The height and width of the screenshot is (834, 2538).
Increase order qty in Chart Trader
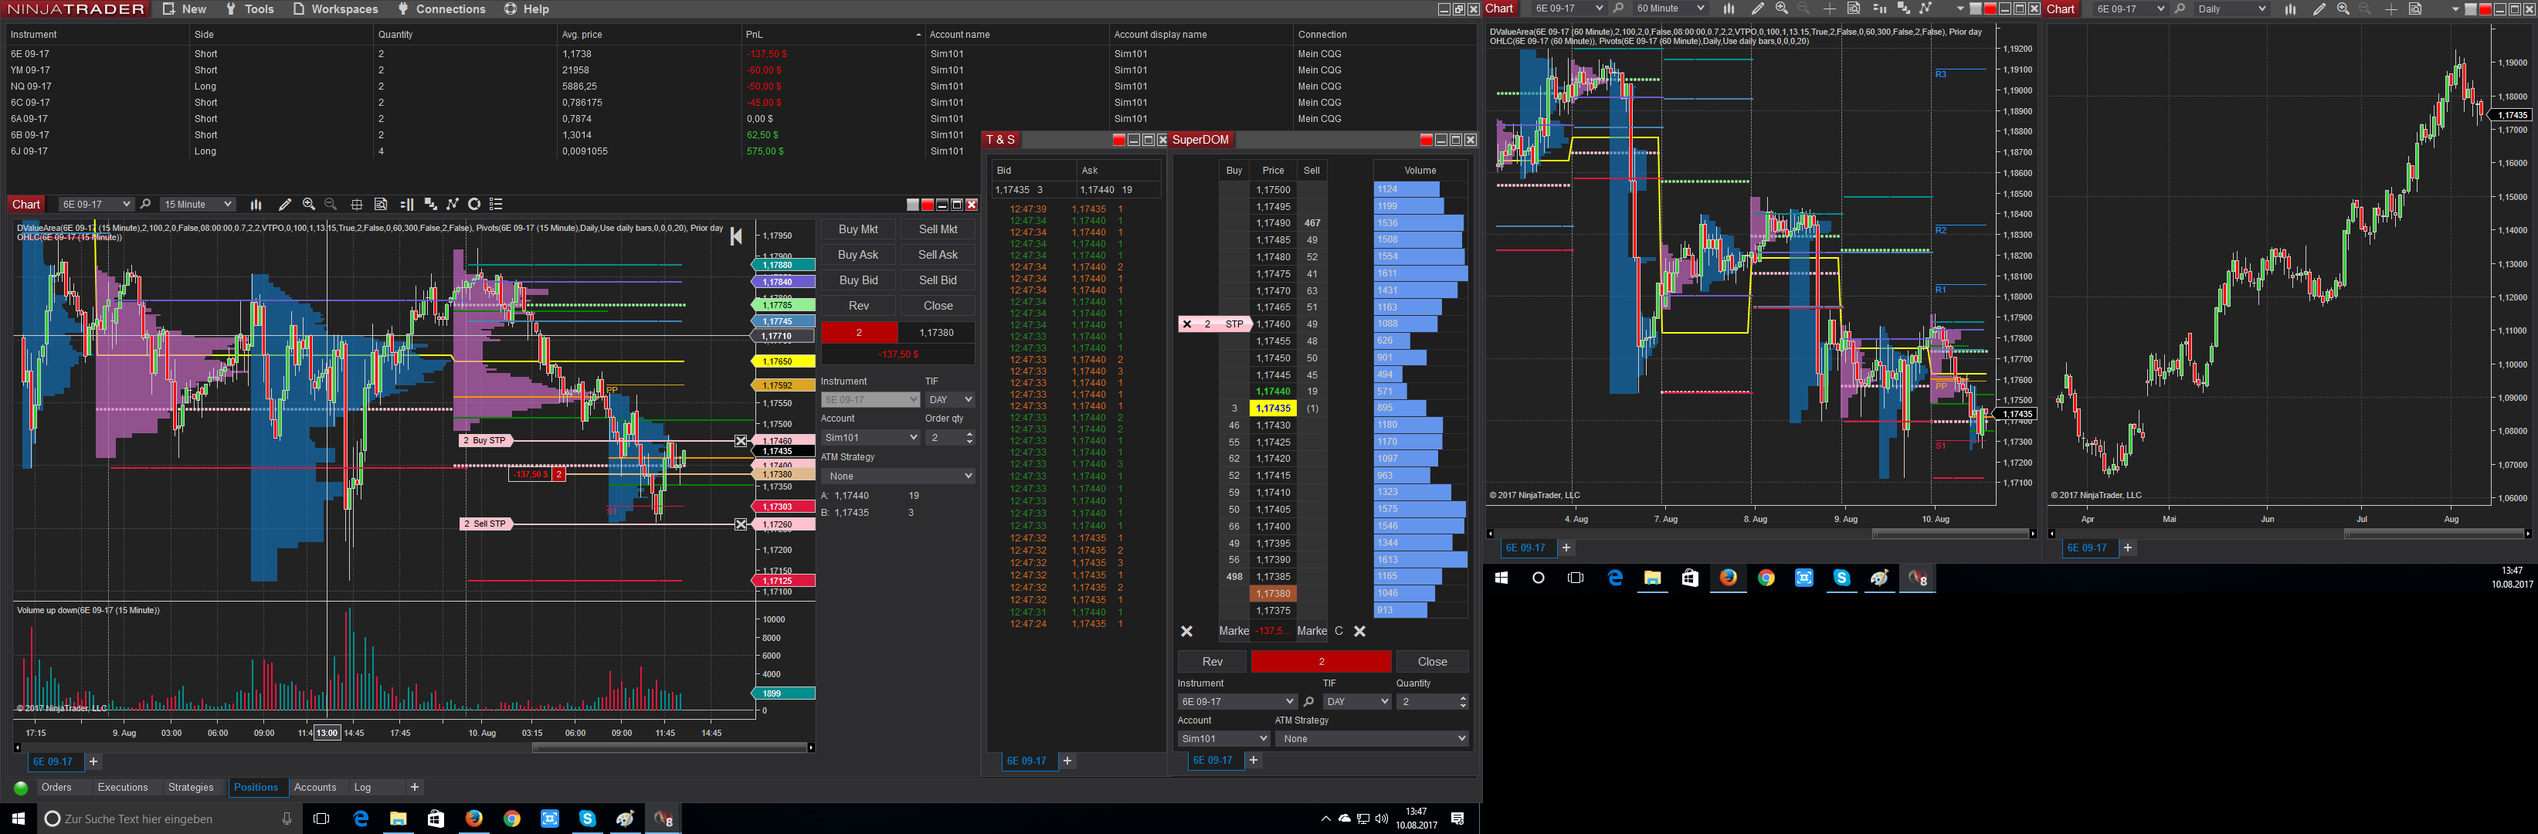pyautogui.click(x=969, y=434)
